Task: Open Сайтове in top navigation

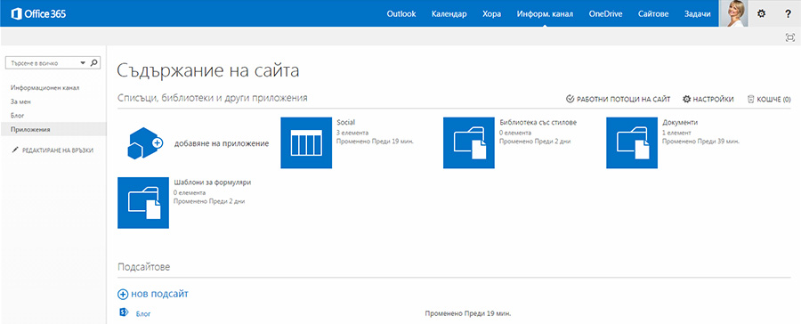Action: (x=653, y=14)
